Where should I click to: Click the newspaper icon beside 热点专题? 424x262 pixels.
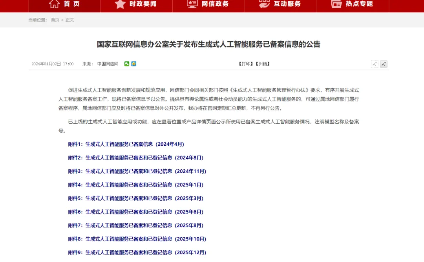(x=336, y=4)
